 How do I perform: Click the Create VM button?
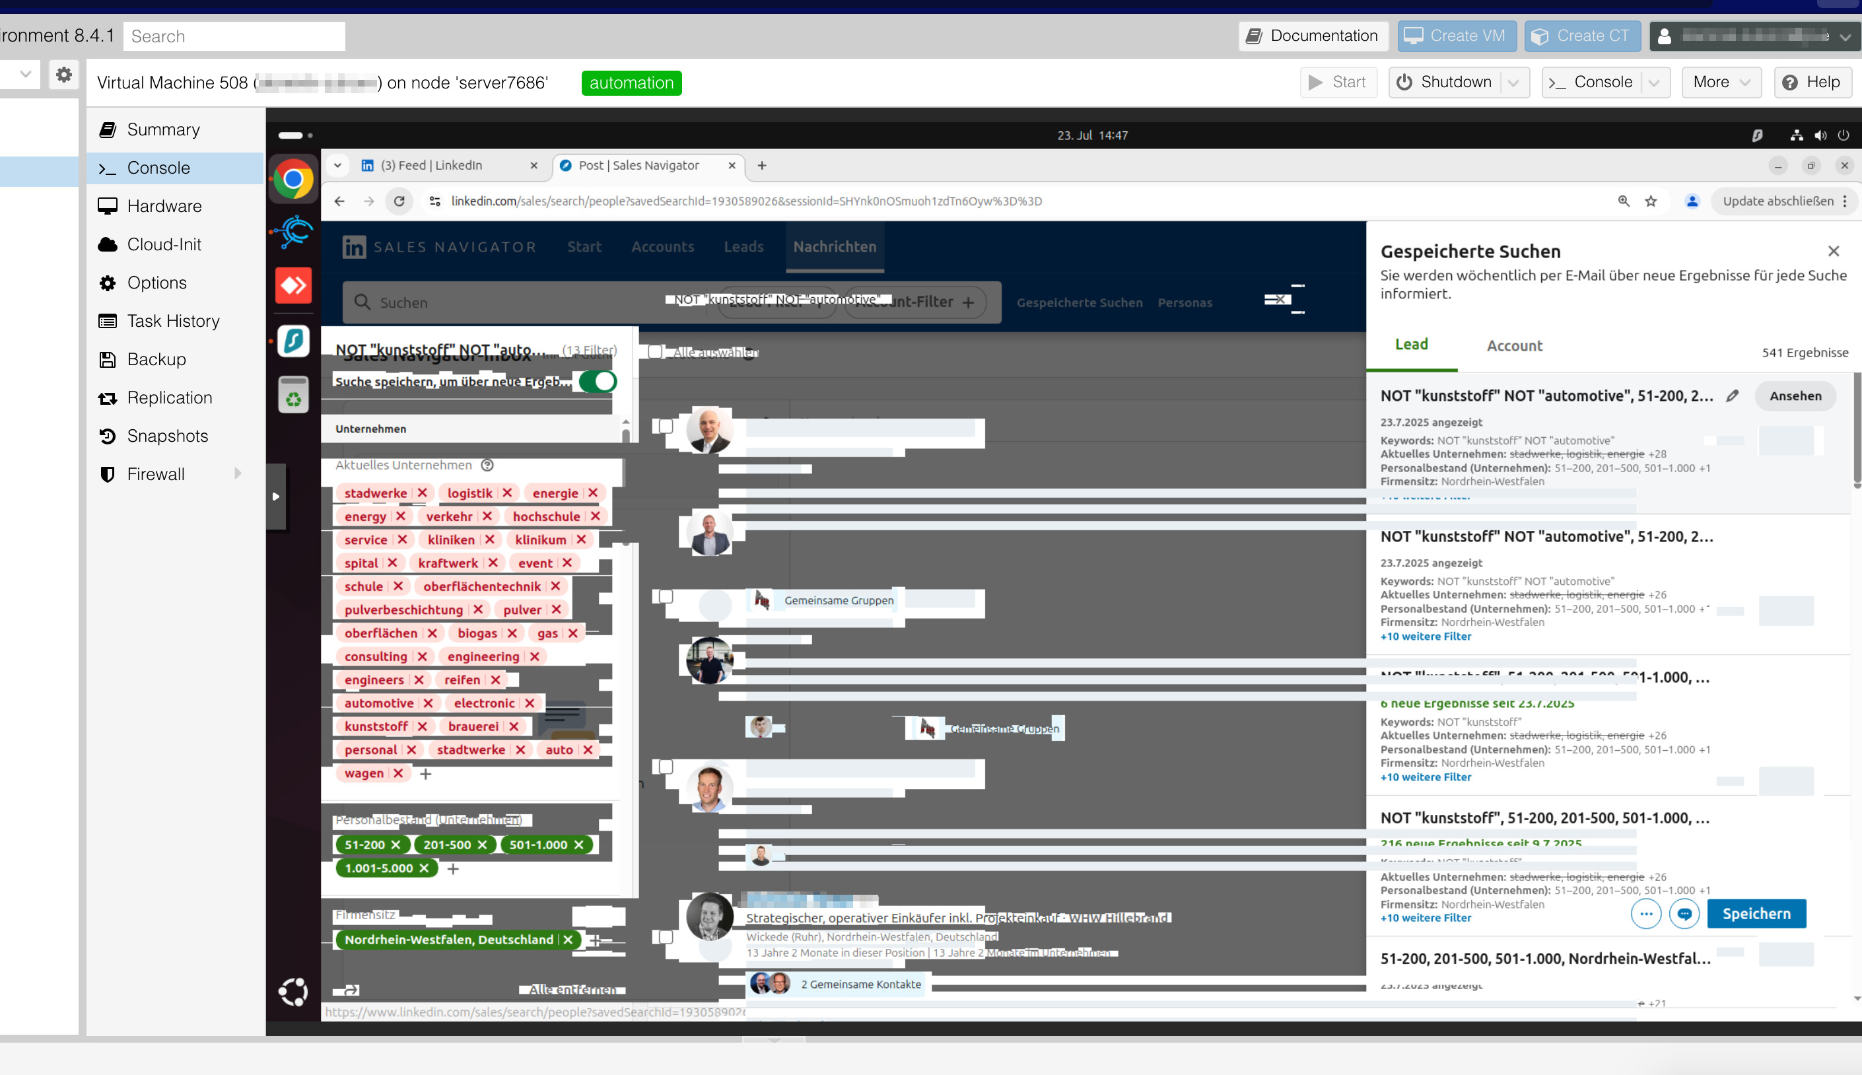pos(1457,36)
